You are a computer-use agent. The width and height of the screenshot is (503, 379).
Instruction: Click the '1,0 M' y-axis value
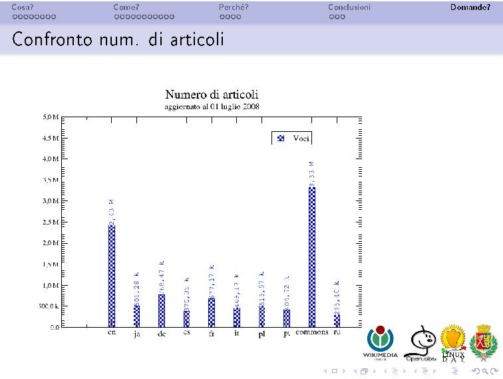[x=51, y=286]
